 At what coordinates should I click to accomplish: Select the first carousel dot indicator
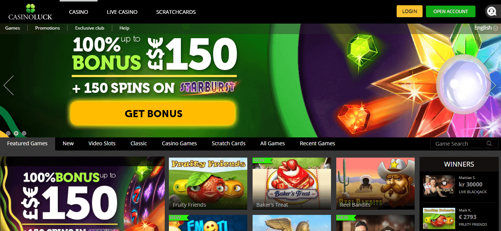(x=8, y=133)
